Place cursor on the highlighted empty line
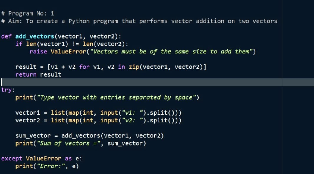 (x=157, y=82)
